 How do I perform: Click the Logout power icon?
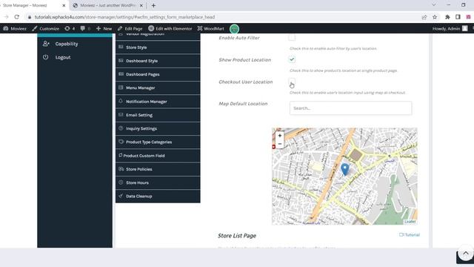pos(46,57)
